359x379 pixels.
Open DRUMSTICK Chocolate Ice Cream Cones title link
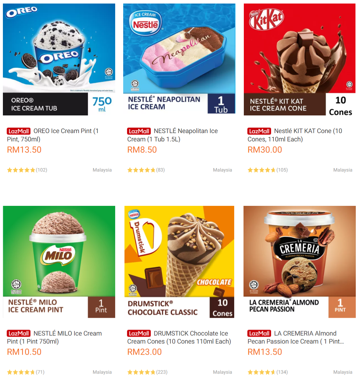point(179,337)
